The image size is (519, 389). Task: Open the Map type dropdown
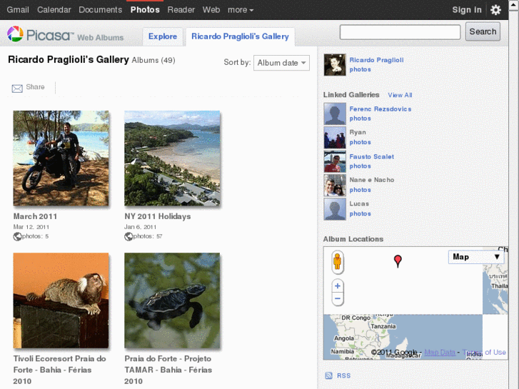pyautogui.click(x=477, y=257)
